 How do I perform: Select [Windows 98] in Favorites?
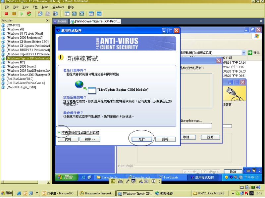pyautogui.click(x=15, y=29)
